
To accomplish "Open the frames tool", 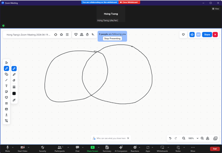I will [6, 103].
